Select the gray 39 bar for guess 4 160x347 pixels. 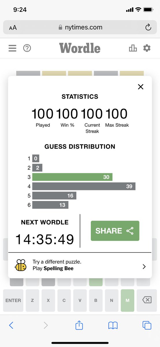click(x=84, y=187)
